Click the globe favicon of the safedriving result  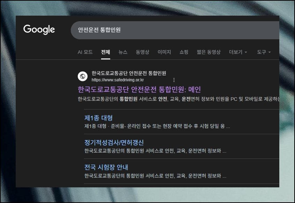click(83, 76)
